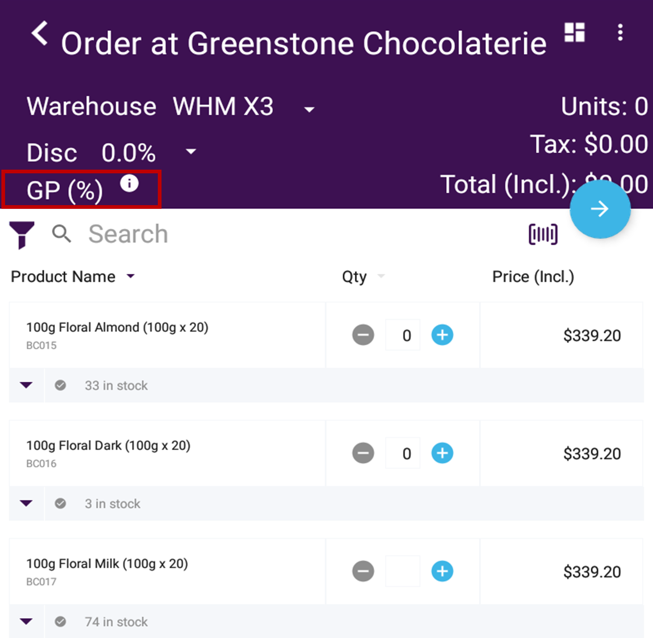The image size is (653, 638).
Task: Launch the barcode scanner
Action: [x=543, y=234]
